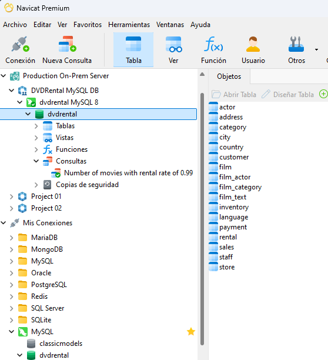The width and height of the screenshot is (328, 360).
Task: Switch to the Ver views toolbar icon
Action: coord(173,44)
